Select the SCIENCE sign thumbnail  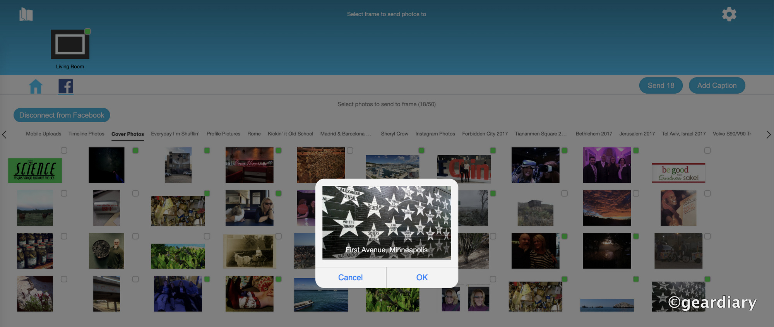pos(35,171)
